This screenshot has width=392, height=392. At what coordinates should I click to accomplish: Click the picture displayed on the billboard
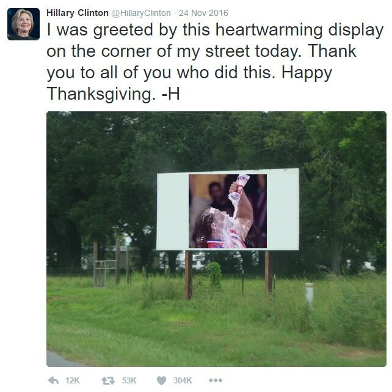[228, 211]
